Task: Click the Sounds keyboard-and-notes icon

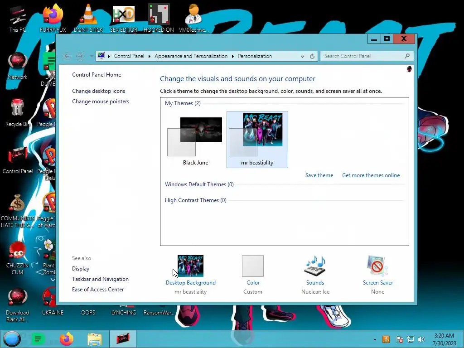Action: coord(315,266)
